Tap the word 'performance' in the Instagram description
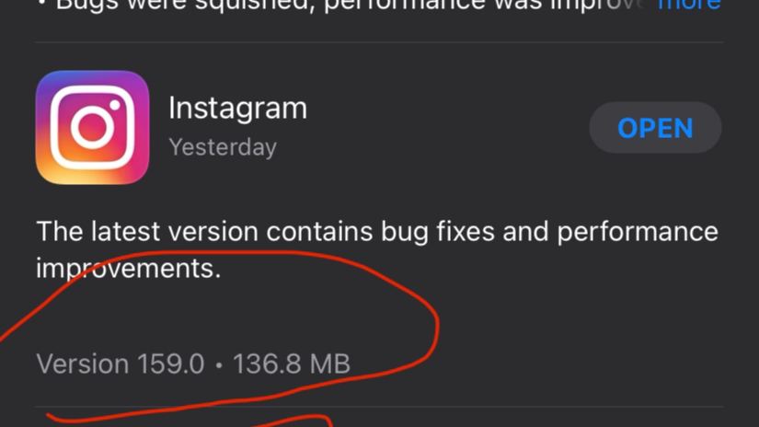The width and height of the screenshot is (759, 427). (x=638, y=233)
